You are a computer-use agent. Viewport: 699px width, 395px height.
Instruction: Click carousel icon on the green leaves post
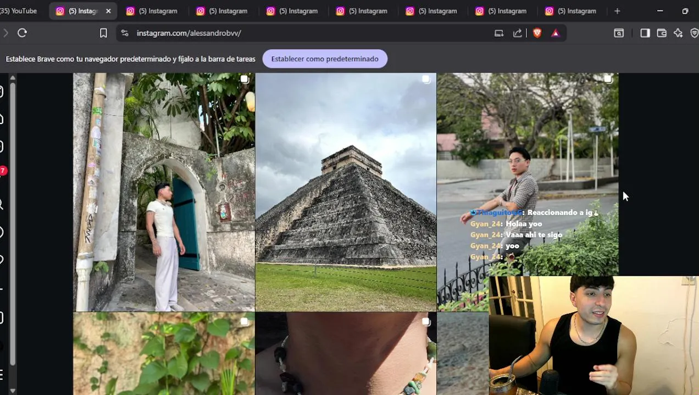pos(245,321)
